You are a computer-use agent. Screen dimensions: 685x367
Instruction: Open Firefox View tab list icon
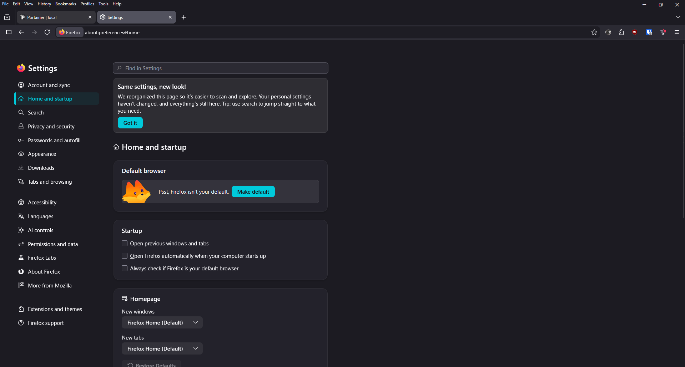pos(7,17)
